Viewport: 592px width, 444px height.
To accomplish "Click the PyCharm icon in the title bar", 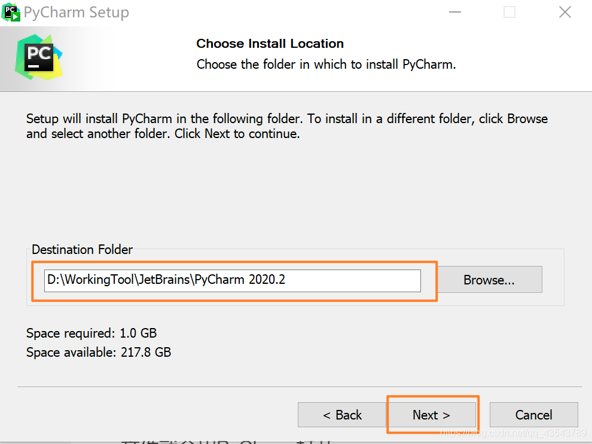I will [11, 12].
